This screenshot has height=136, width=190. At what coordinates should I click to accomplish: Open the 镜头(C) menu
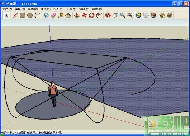click(x=46, y=9)
